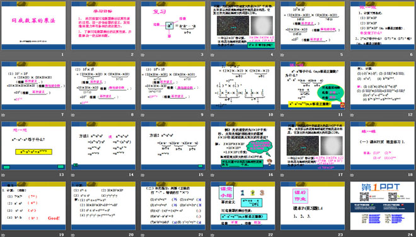
Task: Click the animation star icon below slide 7
Action: pyautogui.click(x=3, y=115)
